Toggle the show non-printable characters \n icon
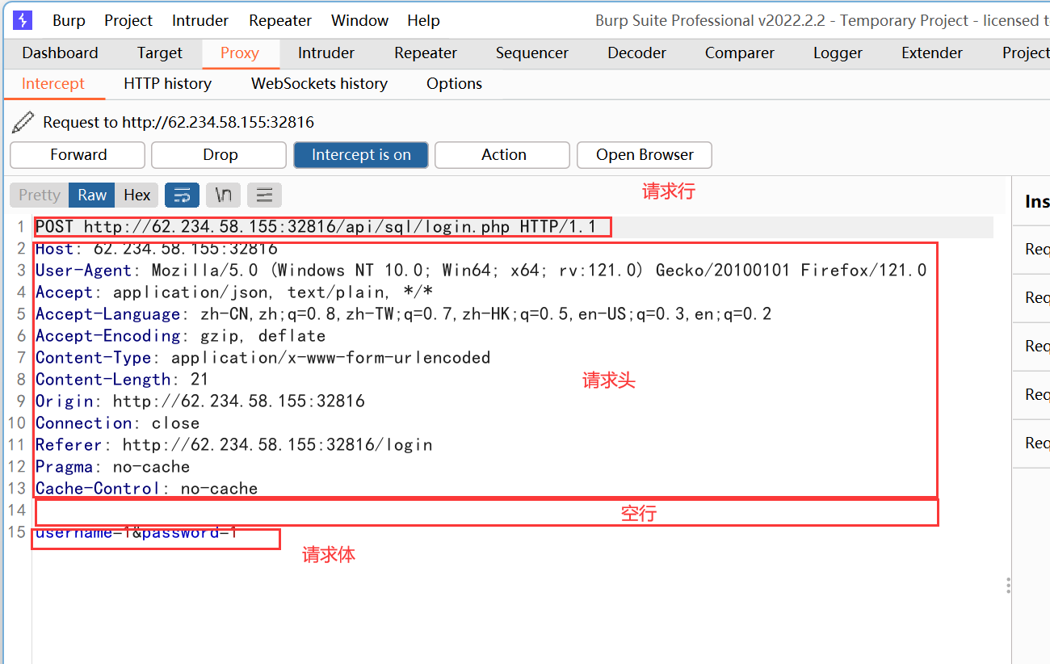The height and width of the screenshot is (664, 1050). click(x=224, y=195)
